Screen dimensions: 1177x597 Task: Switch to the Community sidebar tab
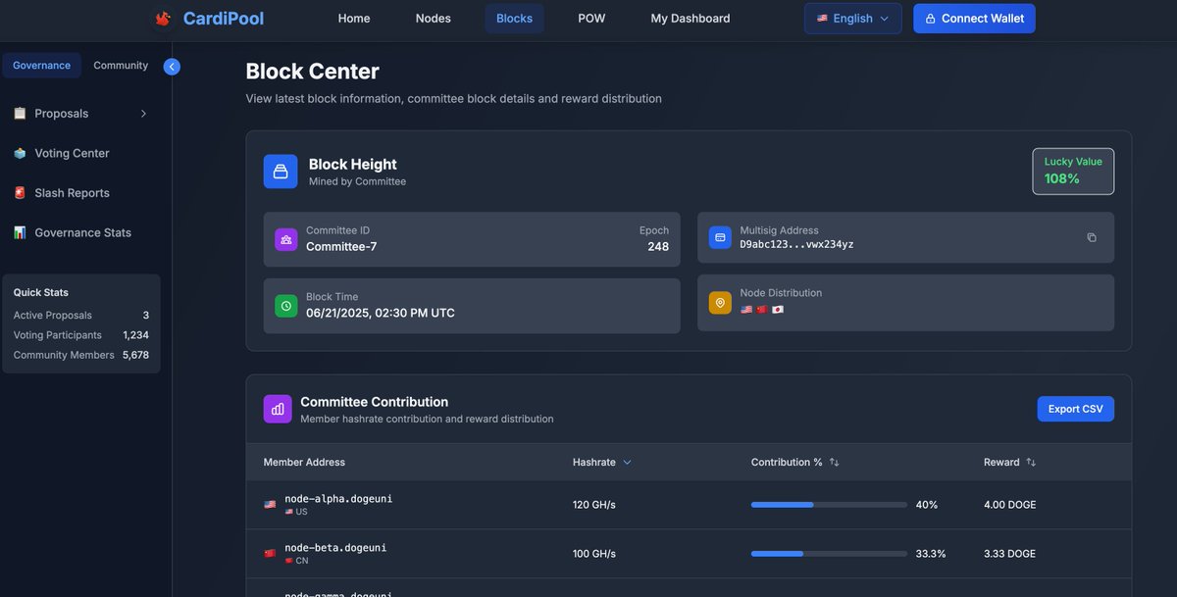point(121,66)
